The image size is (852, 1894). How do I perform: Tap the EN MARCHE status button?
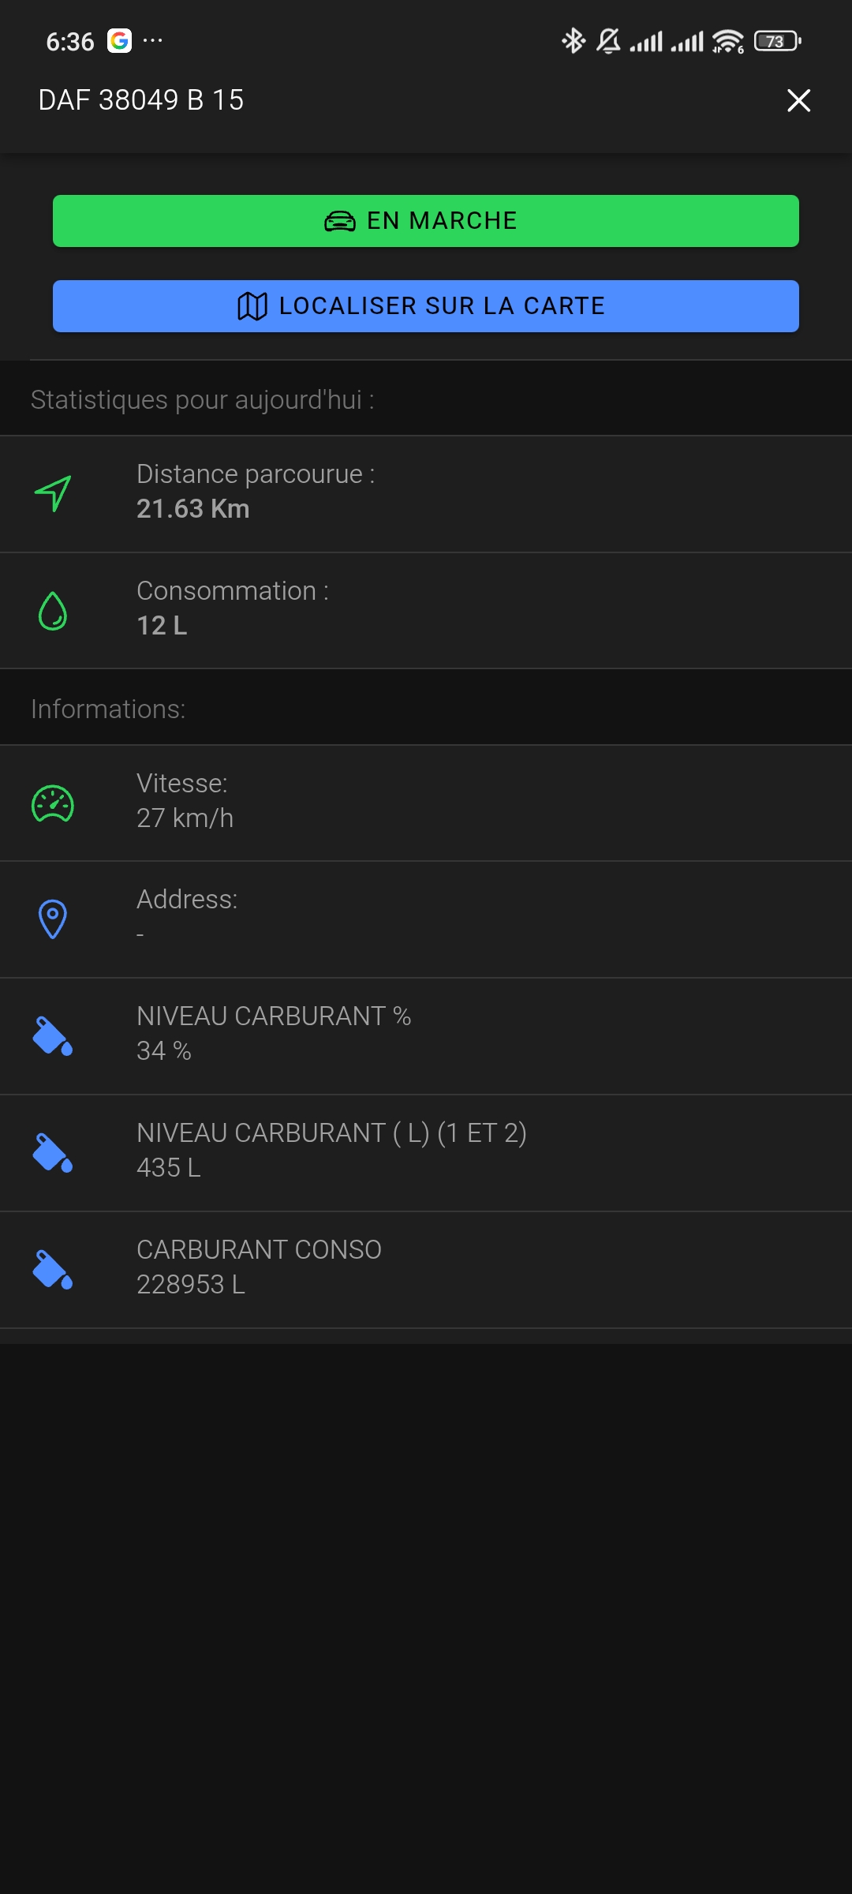[x=426, y=221]
